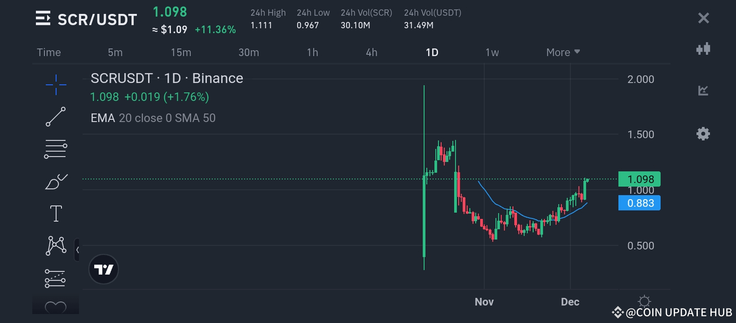Open the Fibonacci retracement tool
The image size is (736, 323).
(56, 149)
